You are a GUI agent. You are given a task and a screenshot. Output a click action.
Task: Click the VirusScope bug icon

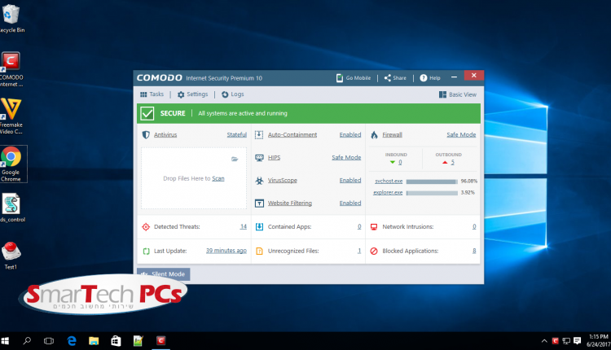click(259, 180)
